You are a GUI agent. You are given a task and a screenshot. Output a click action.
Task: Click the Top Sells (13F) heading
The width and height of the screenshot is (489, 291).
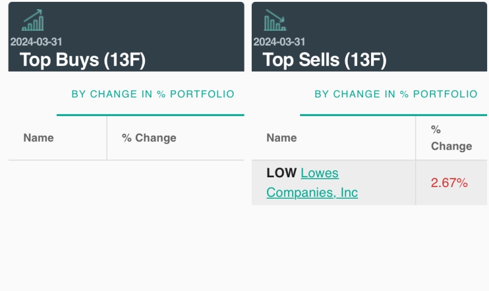click(325, 59)
